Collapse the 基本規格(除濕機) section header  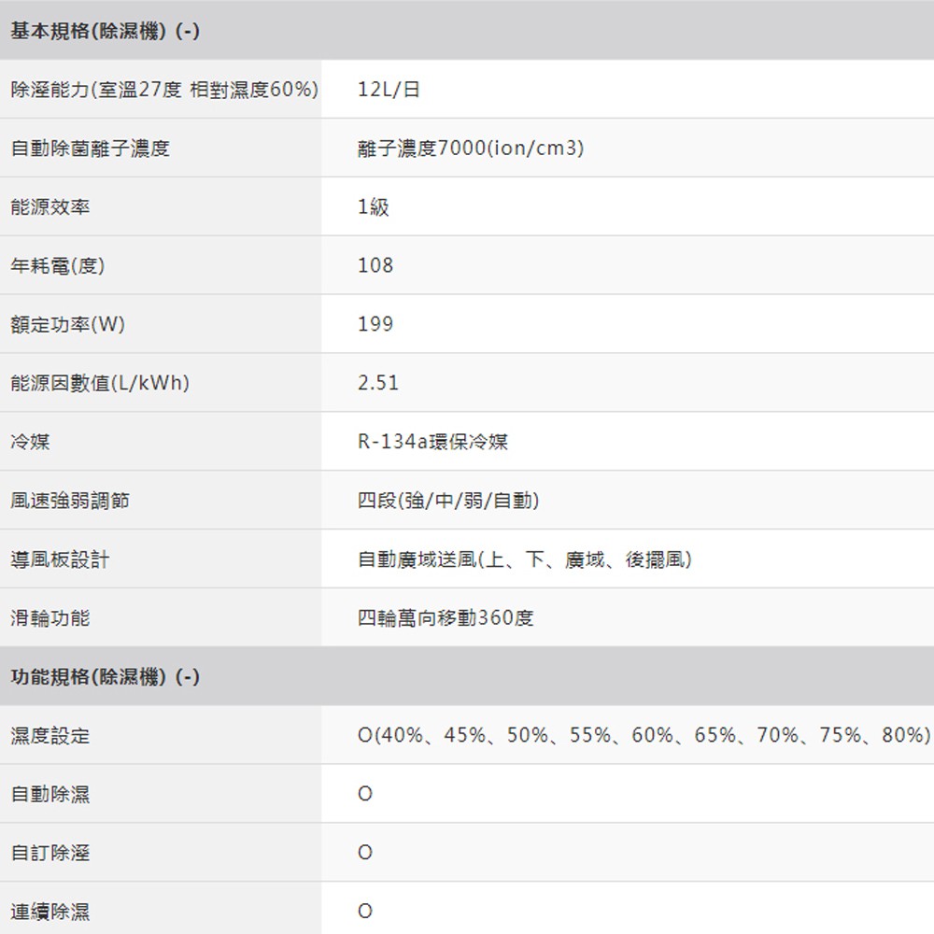tap(105, 31)
